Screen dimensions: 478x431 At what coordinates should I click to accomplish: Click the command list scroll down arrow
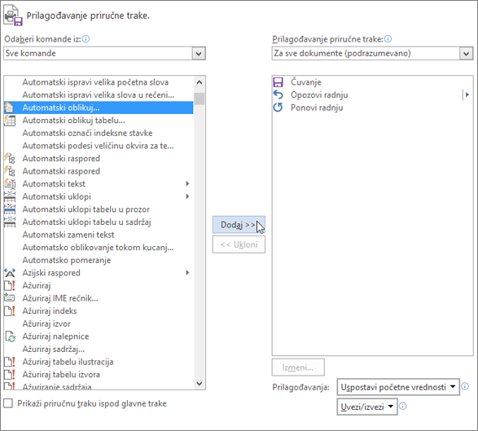(200, 384)
